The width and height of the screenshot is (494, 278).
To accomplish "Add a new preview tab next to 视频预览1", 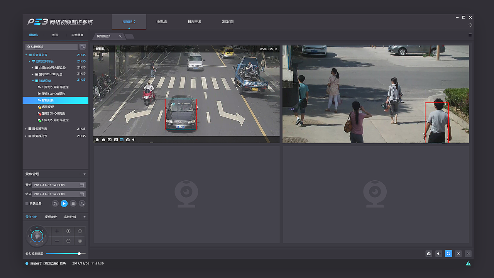I will click(x=129, y=36).
